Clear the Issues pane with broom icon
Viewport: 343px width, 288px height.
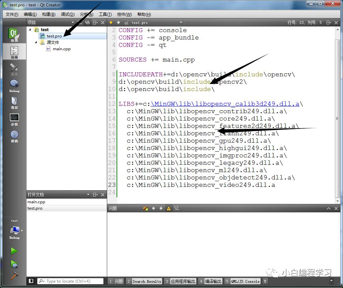146,208
